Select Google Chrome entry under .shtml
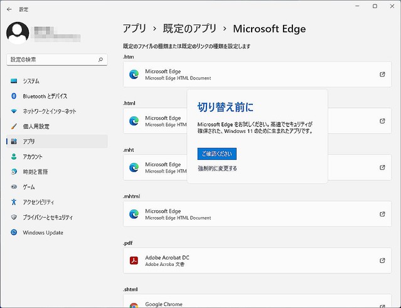The image size is (401, 308). point(257,301)
